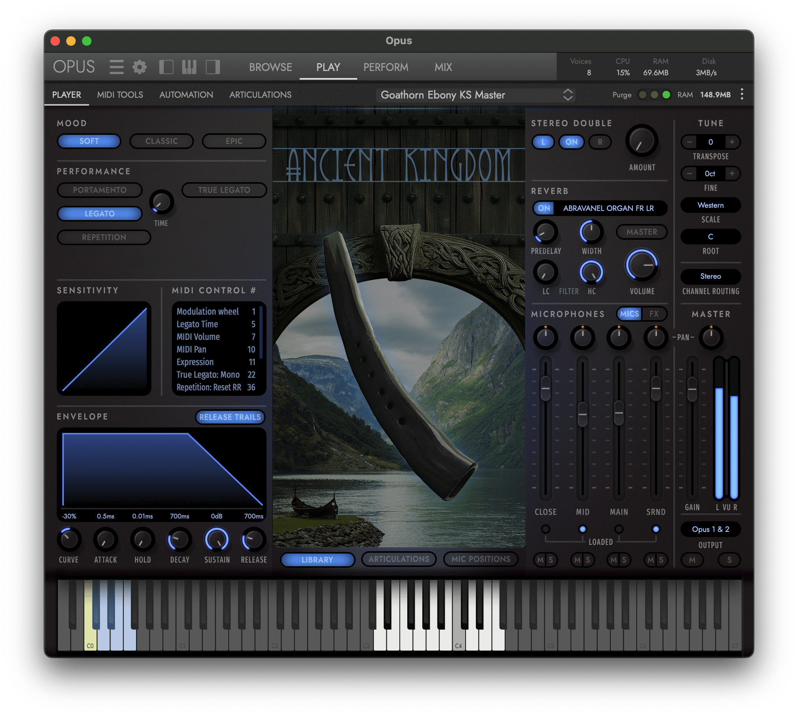Enable Repetition performance mode
The width and height of the screenshot is (798, 716).
(104, 237)
